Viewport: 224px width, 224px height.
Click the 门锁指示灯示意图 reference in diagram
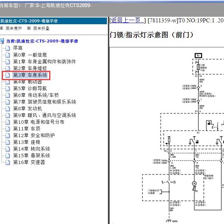(153, 192)
